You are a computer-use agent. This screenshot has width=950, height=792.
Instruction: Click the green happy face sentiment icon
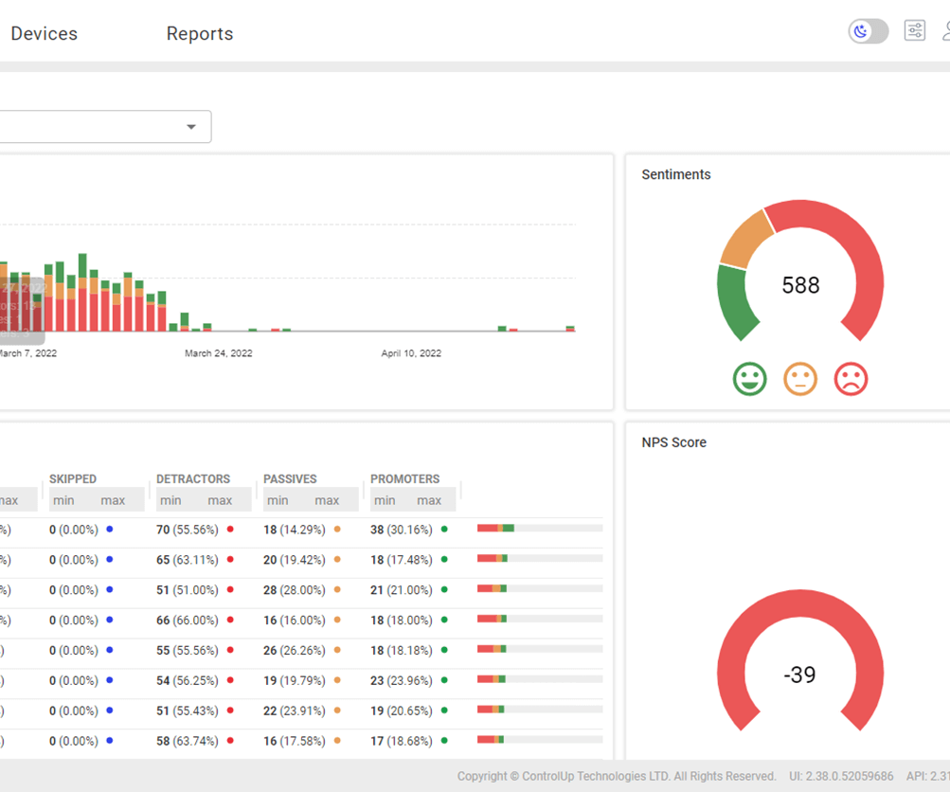(x=749, y=379)
